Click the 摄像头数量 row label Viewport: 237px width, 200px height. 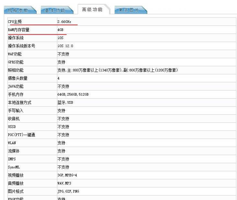click(17, 78)
